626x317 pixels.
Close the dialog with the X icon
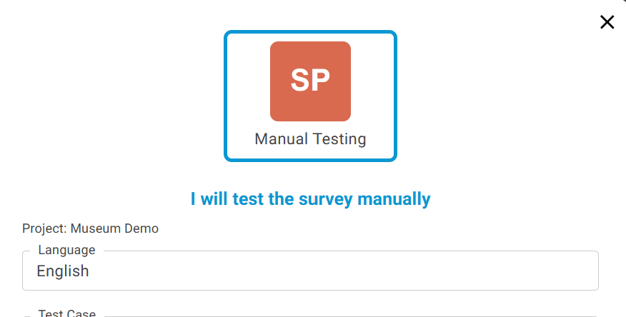(607, 22)
